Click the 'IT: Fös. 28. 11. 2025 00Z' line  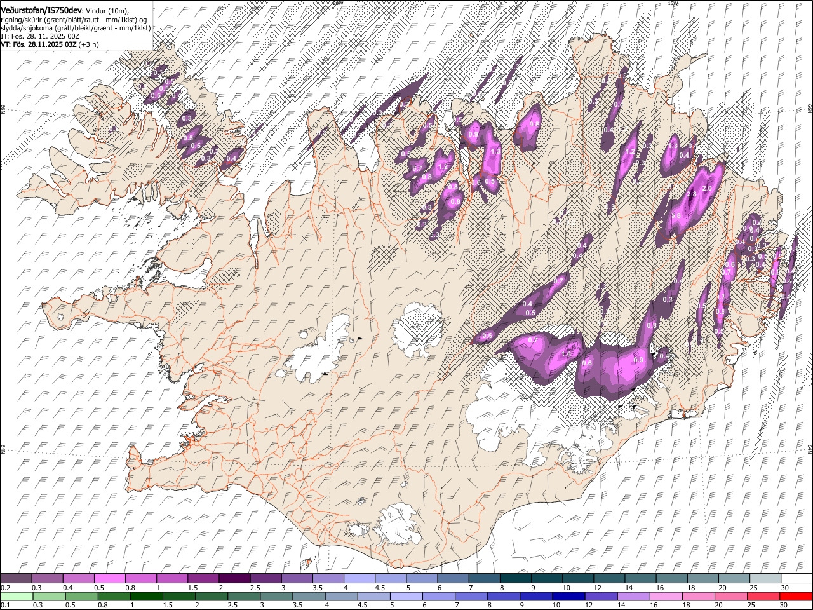click(x=40, y=36)
